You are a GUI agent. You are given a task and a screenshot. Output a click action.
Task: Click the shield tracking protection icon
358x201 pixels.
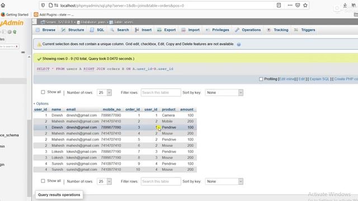coord(43,5)
